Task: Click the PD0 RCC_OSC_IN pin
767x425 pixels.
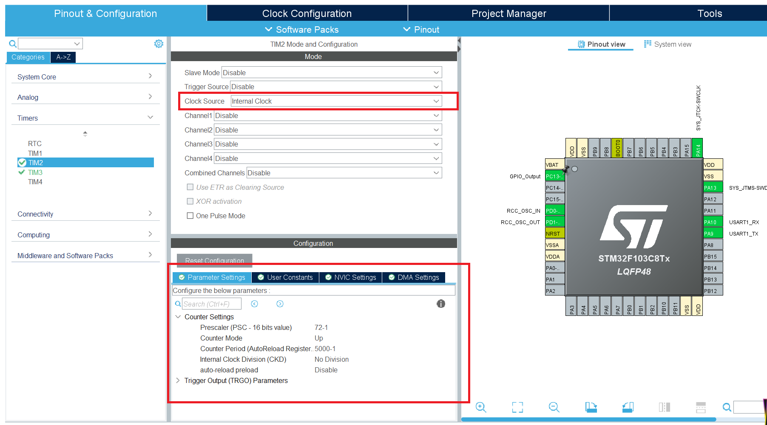Action: pyautogui.click(x=555, y=211)
